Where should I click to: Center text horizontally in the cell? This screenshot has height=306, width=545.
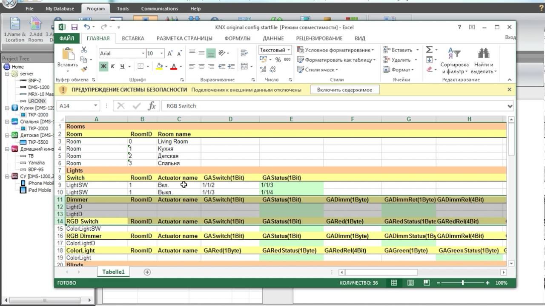click(201, 67)
